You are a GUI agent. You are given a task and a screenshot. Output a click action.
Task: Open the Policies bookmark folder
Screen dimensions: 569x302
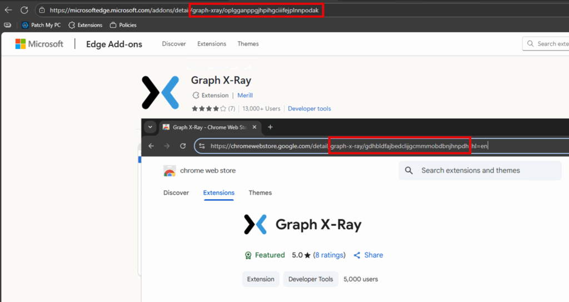click(123, 25)
